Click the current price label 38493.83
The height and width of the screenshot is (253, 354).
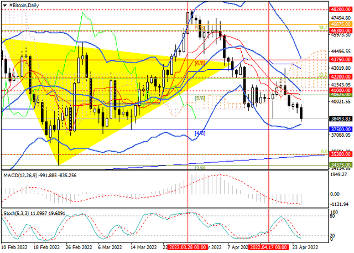(341, 119)
